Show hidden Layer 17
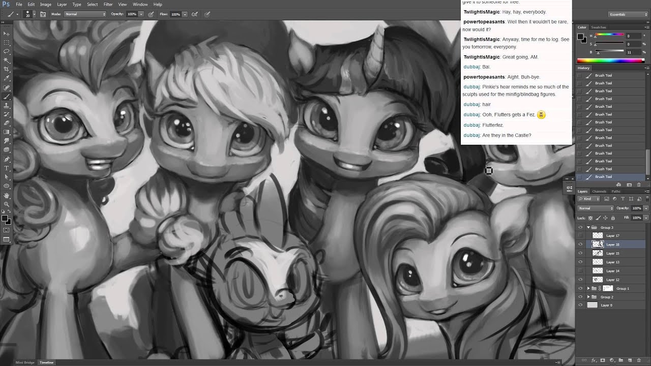 [580, 235]
